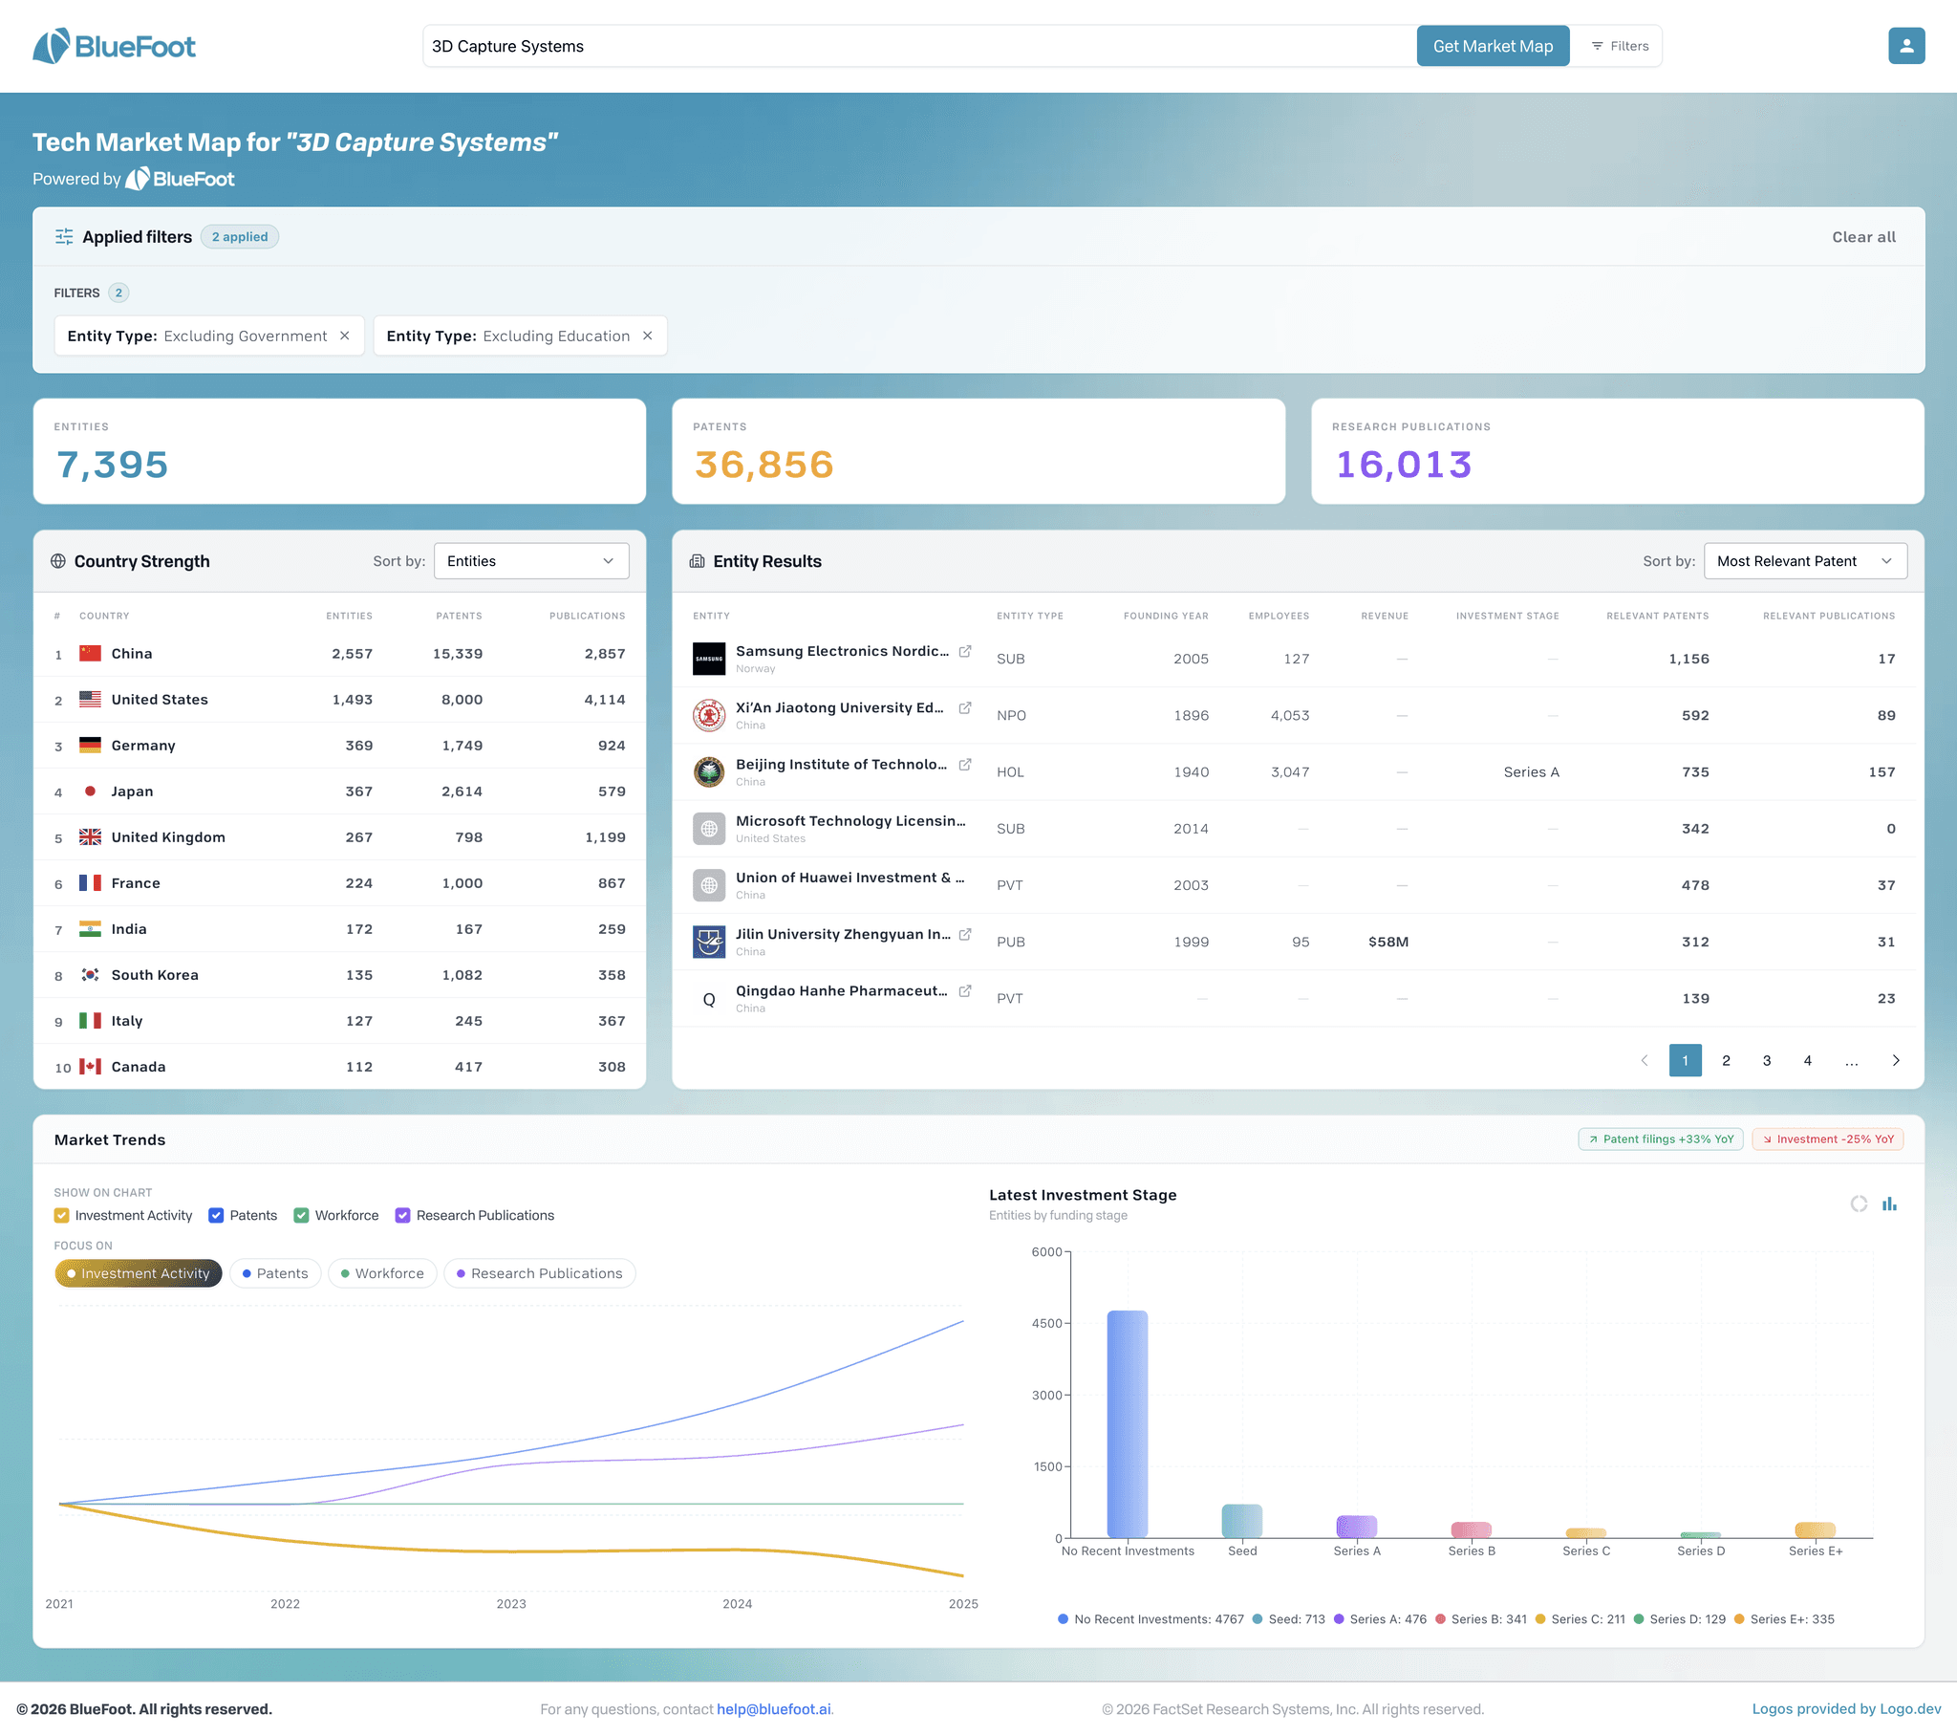This screenshot has height=1735, width=1957.
Task: Open the user profile icon
Action: pos(1905,46)
